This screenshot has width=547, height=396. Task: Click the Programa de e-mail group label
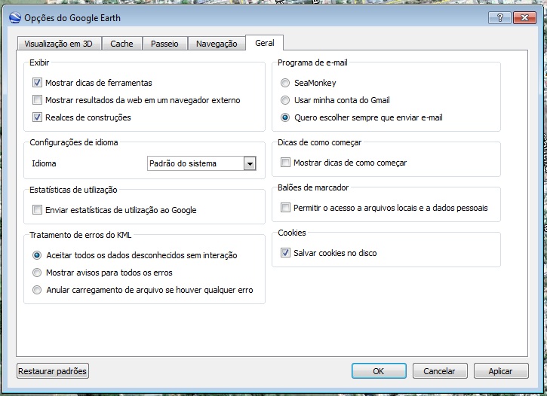[x=312, y=62]
